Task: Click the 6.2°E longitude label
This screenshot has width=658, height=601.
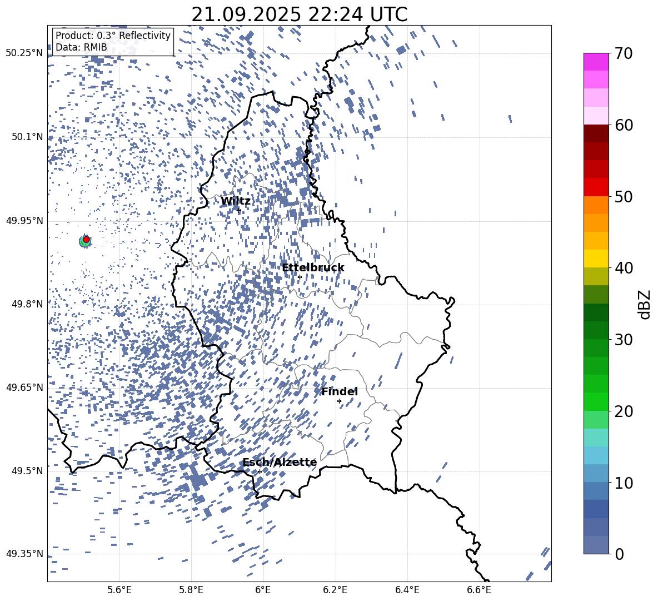Action: [335, 590]
